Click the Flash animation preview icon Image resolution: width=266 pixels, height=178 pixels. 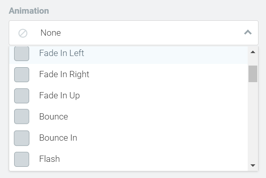pyautogui.click(x=22, y=159)
